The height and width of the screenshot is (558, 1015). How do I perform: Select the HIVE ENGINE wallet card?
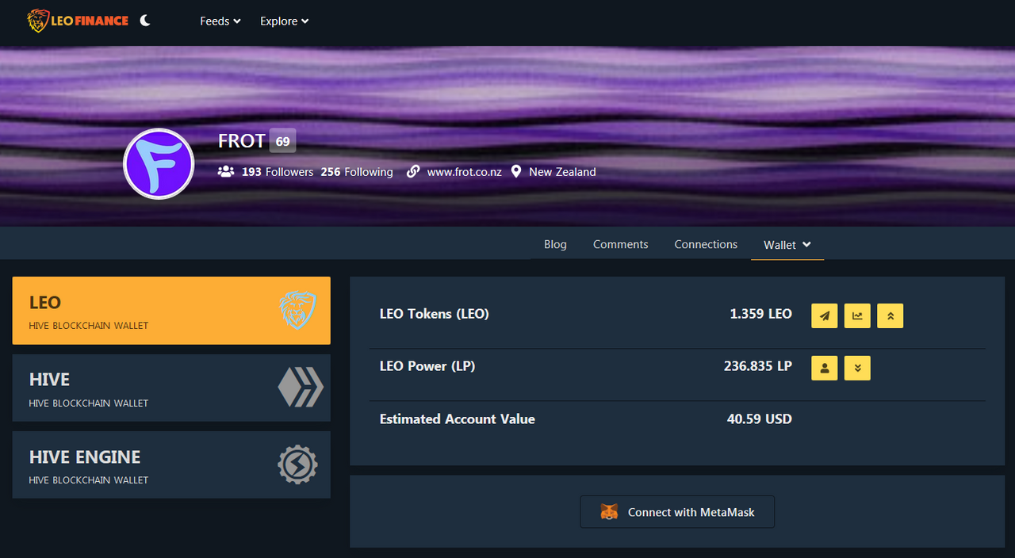(171, 464)
